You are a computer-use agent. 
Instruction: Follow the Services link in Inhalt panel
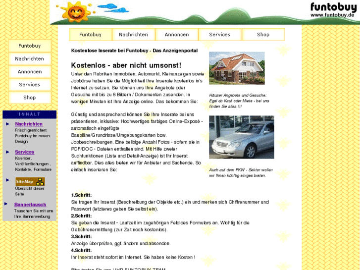click(25, 152)
